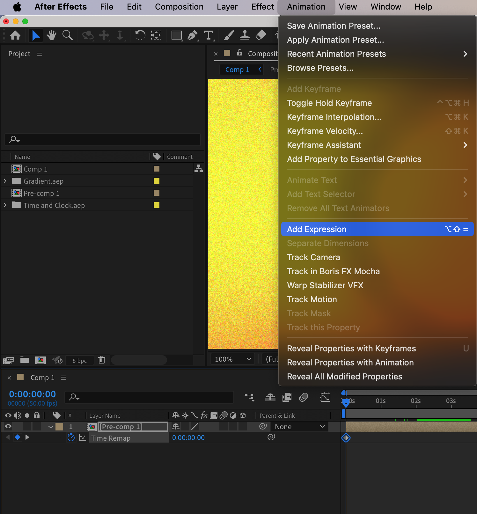Toggle keyframe diamond for Time Remap
The height and width of the screenshot is (514, 477).
pyautogui.click(x=18, y=437)
